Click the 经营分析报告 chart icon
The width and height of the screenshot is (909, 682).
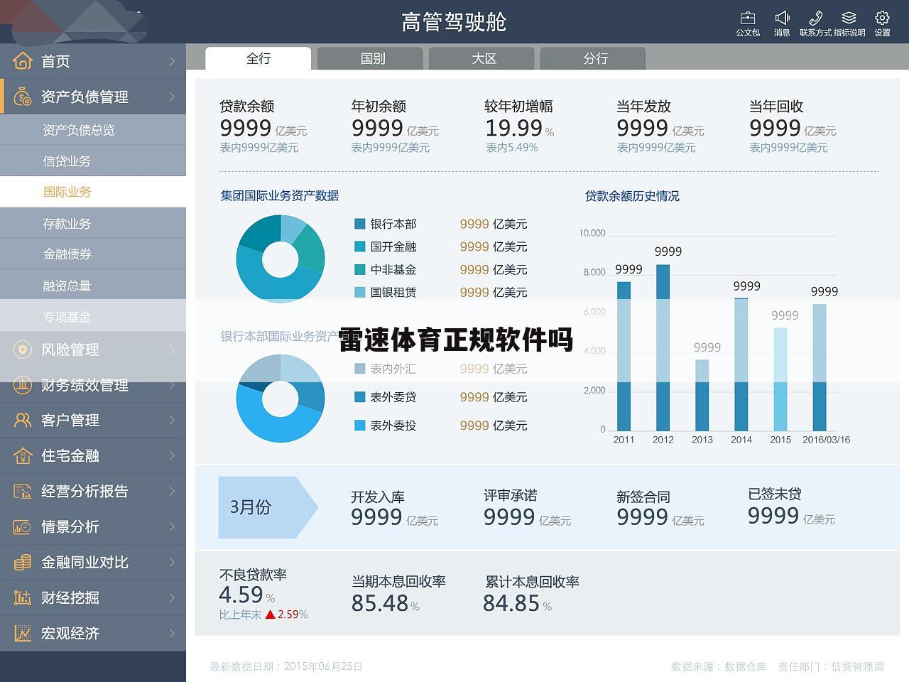23,491
